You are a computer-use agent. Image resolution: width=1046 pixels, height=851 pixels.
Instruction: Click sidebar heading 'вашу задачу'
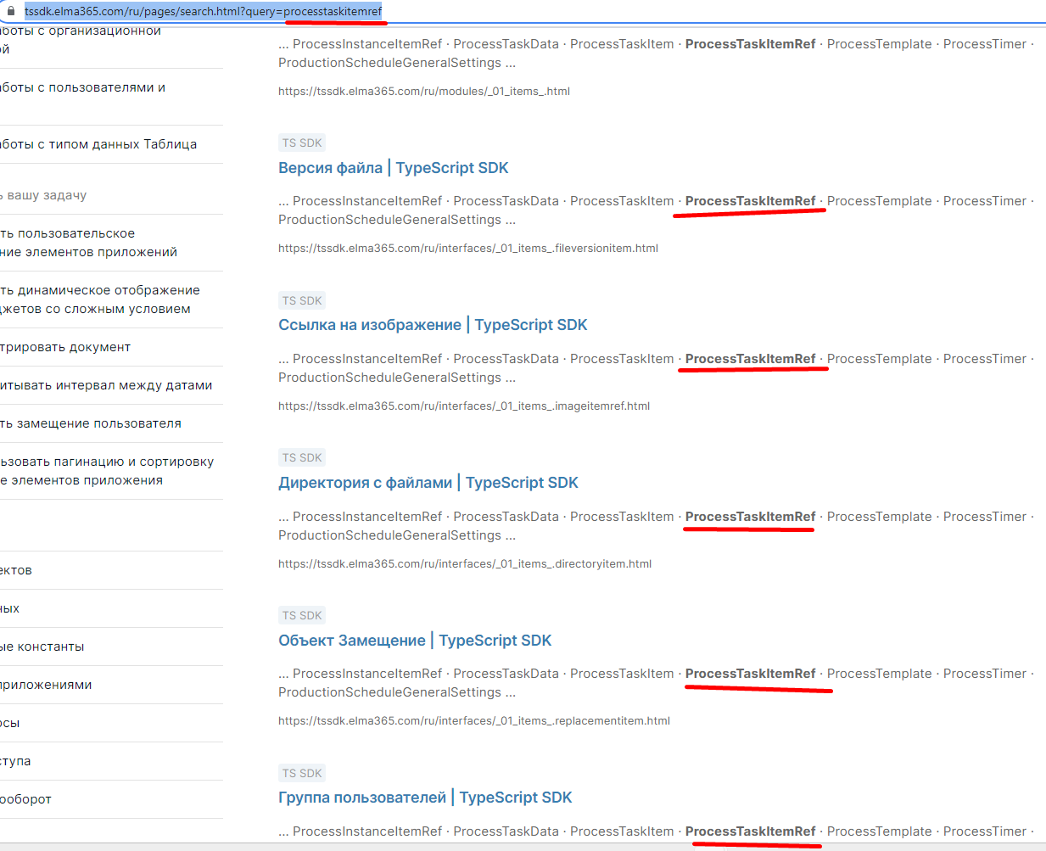(x=43, y=195)
